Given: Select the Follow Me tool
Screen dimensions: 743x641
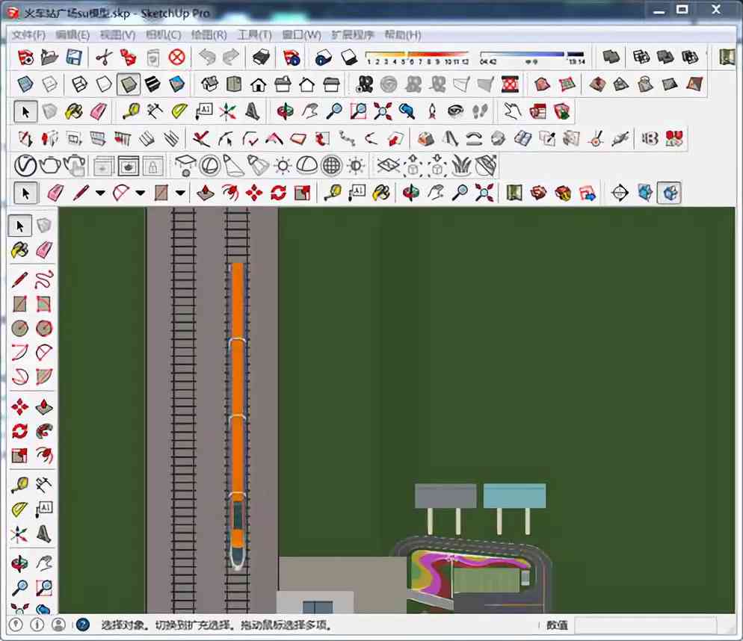Looking at the screenshot, I should pos(43,431).
